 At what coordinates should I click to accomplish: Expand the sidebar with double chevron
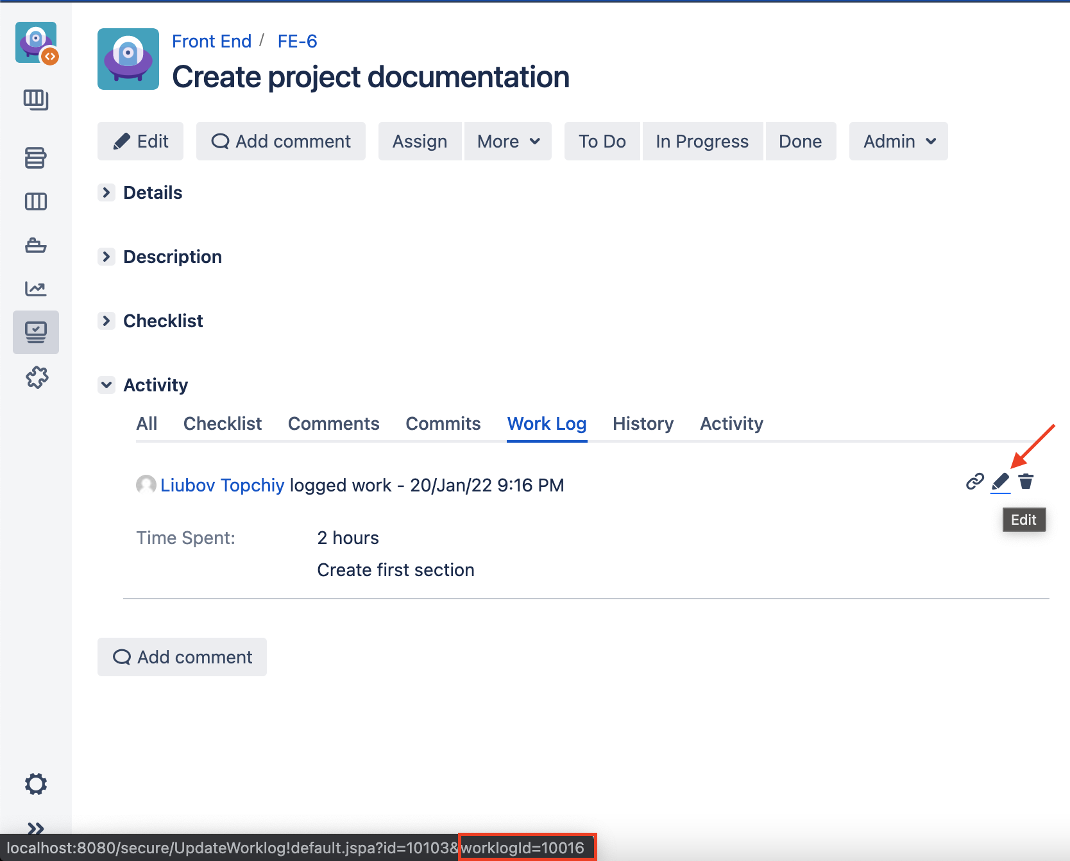pyautogui.click(x=36, y=828)
